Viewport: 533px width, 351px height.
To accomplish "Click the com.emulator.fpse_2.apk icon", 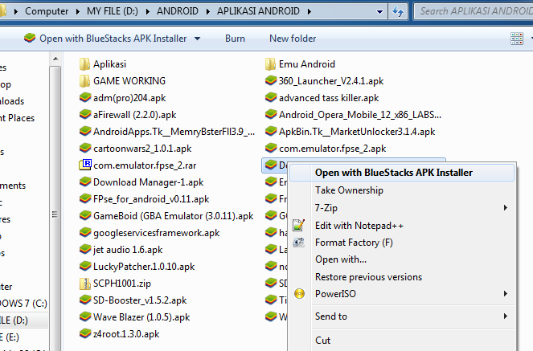I will tap(271, 149).
